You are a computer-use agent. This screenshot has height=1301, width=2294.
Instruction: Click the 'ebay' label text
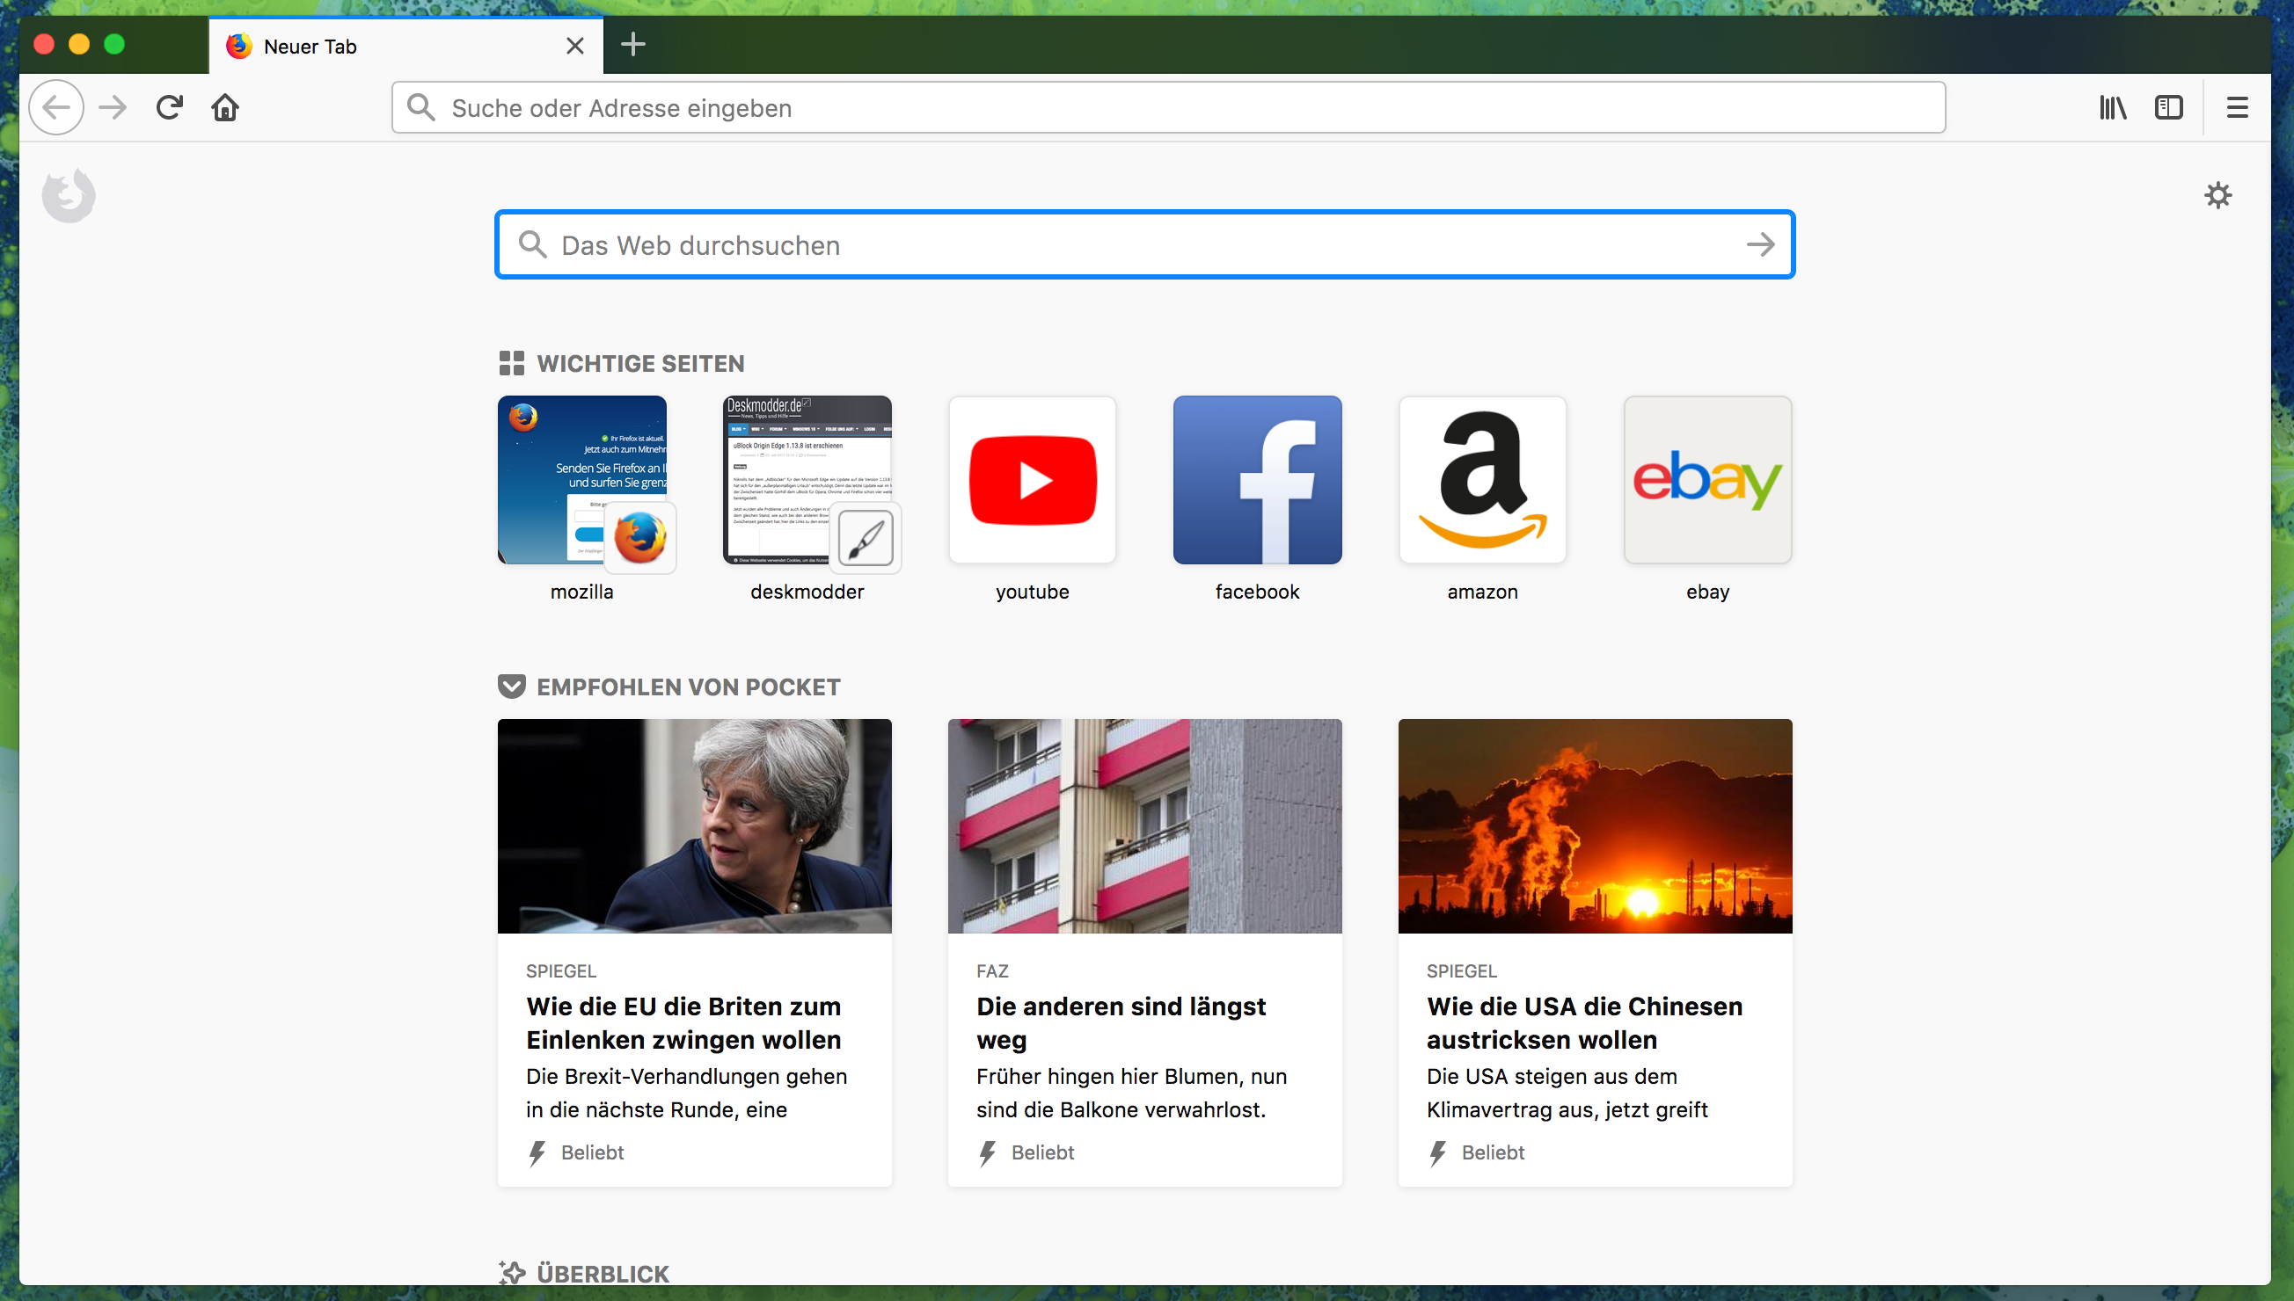click(1707, 592)
